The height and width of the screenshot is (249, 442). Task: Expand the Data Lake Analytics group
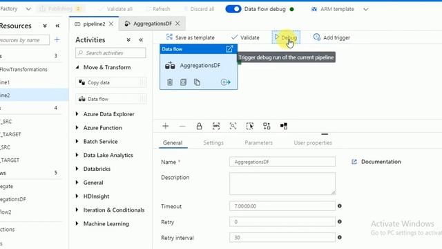pyautogui.click(x=77, y=155)
